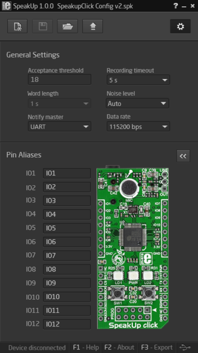
Task: Click the IO1 pin label text
Action: [x=31, y=173]
